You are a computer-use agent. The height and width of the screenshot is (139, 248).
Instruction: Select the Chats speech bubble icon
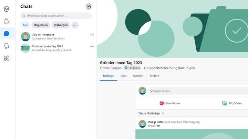pos(7,34)
